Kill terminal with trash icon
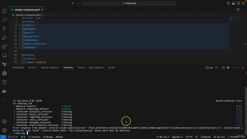The height and width of the screenshot is (139, 247). point(228,68)
